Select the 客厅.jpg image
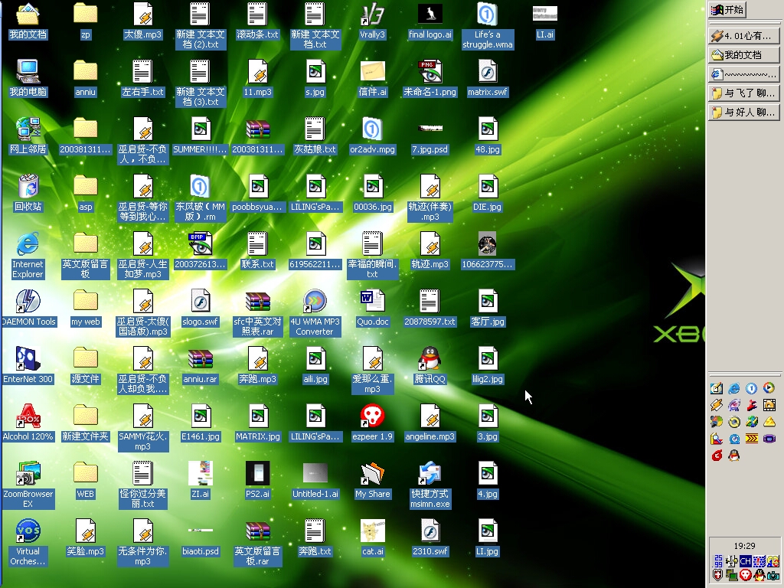The height and width of the screenshot is (588, 784). (x=488, y=308)
